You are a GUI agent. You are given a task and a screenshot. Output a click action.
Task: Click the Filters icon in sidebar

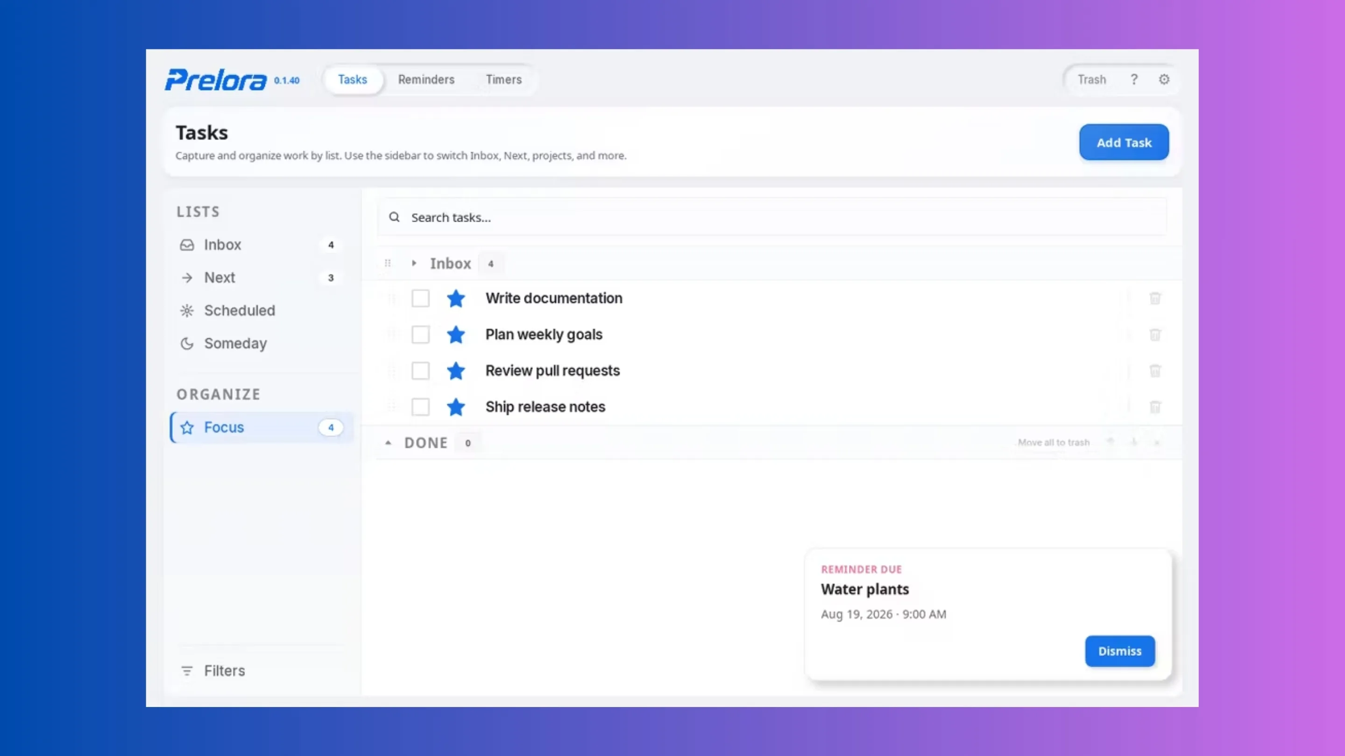click(187, 671)
